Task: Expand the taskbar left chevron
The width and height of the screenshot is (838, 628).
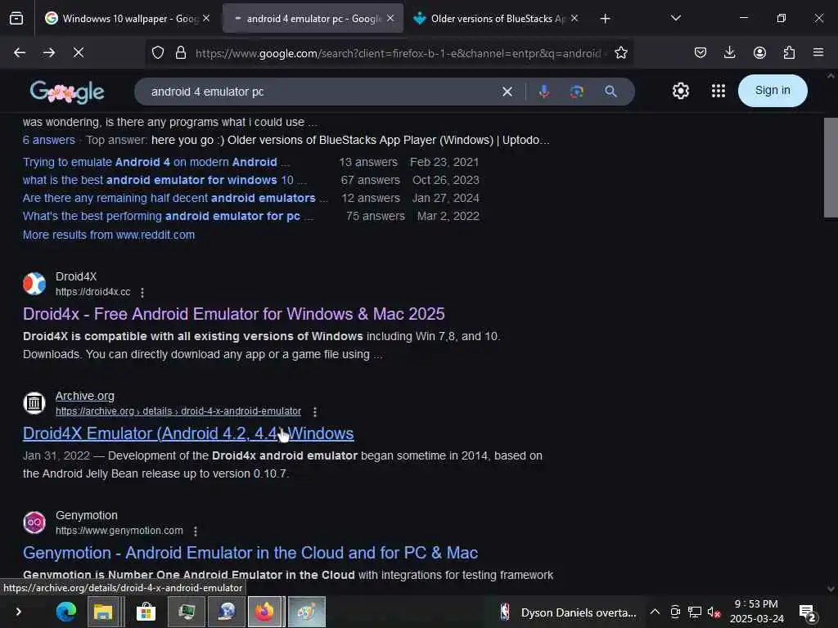Action: [18, 612]
